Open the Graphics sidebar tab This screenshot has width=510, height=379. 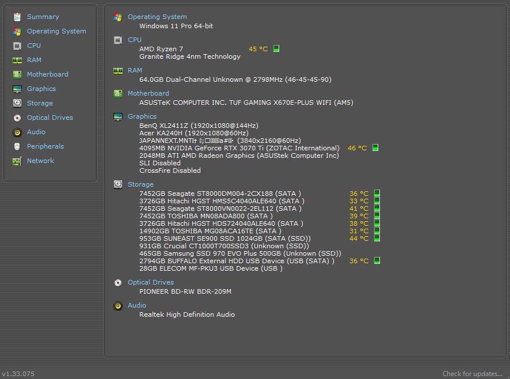[41, 89]
